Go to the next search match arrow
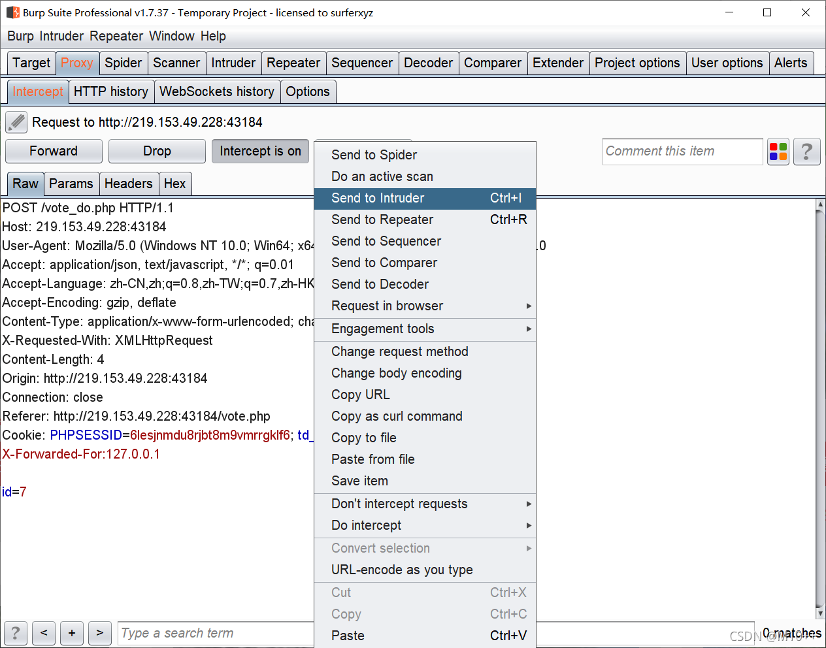 click(99, 633)
